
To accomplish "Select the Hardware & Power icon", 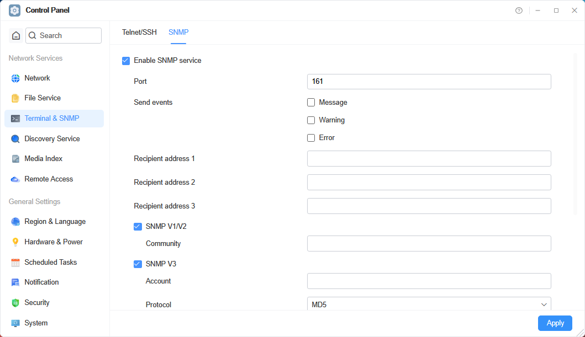I will click(x=15, y=242).
